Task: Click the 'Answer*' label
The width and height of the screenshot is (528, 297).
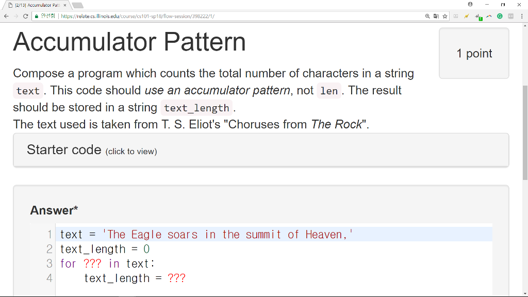Action: (54, 210)
